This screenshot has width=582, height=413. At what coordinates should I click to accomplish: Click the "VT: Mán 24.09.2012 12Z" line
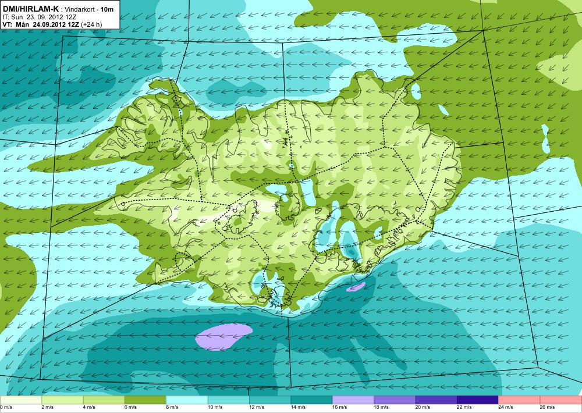tap(41, 24)
